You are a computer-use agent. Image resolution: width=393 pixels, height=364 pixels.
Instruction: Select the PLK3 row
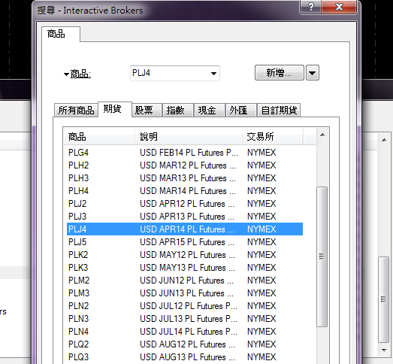(185, 268)
